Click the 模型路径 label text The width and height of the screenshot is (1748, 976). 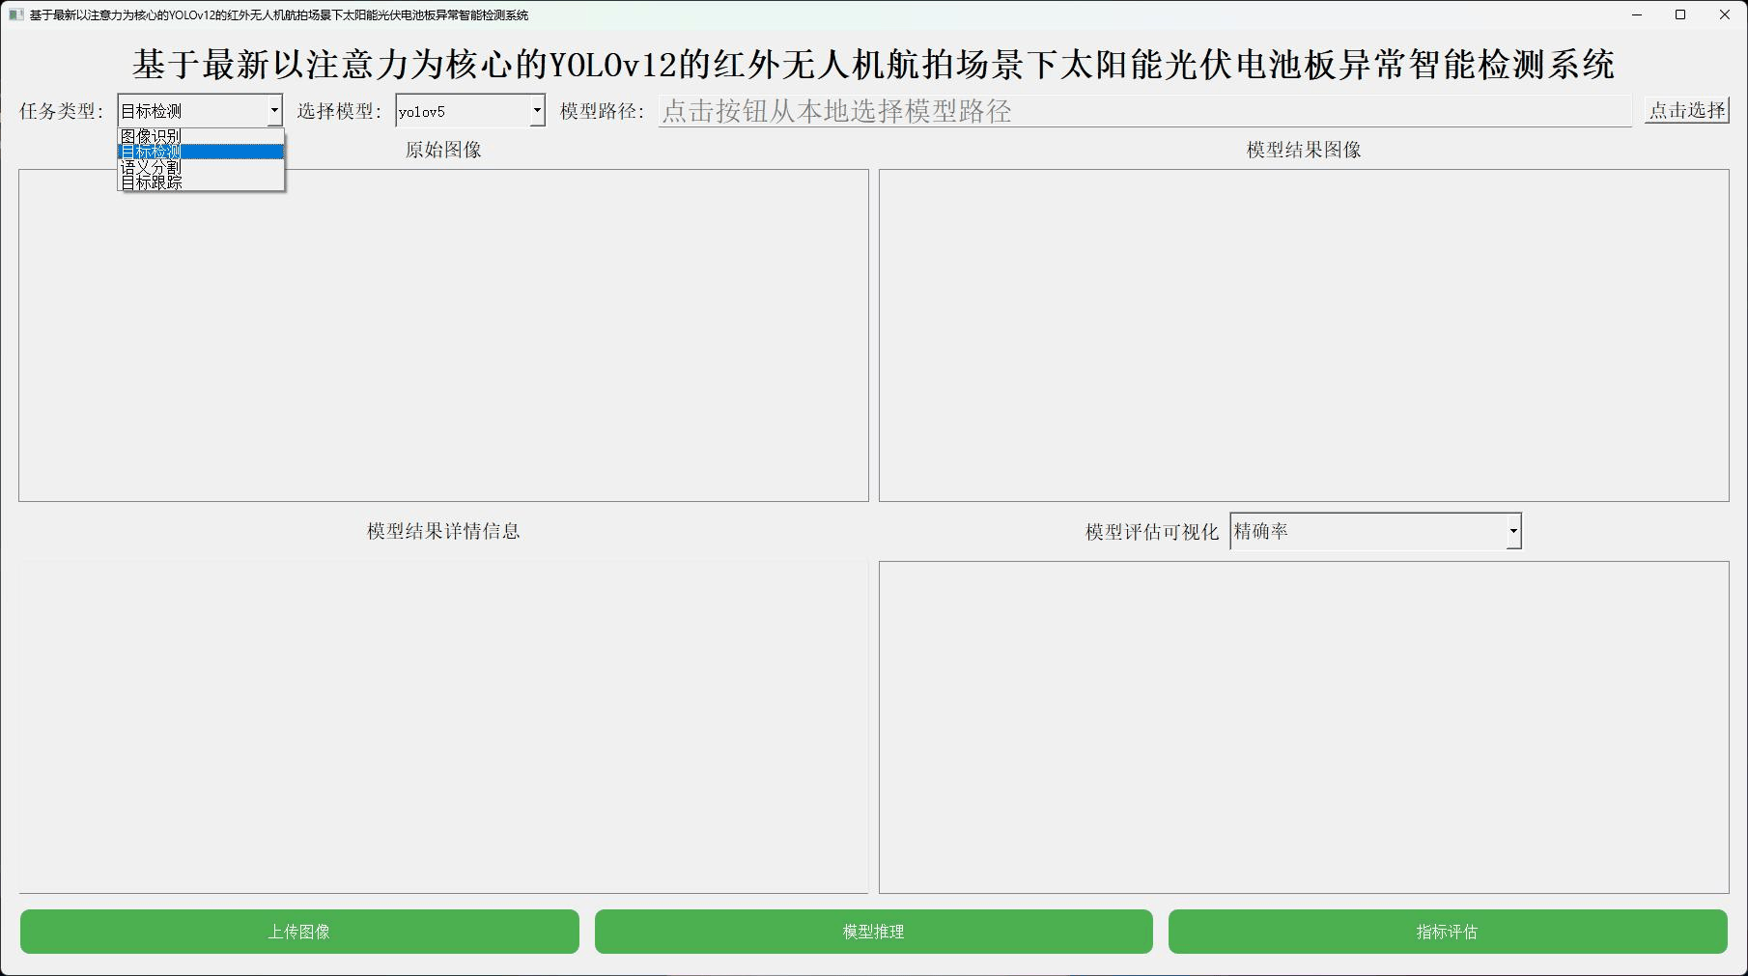(x=603, y=111)
